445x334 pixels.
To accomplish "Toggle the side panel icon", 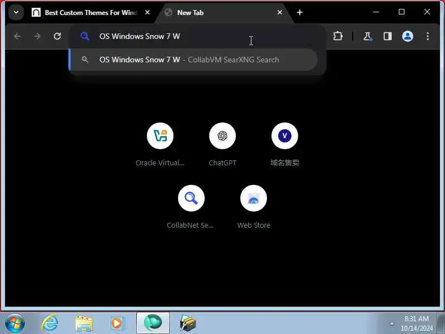I will [x=388, y=36].
